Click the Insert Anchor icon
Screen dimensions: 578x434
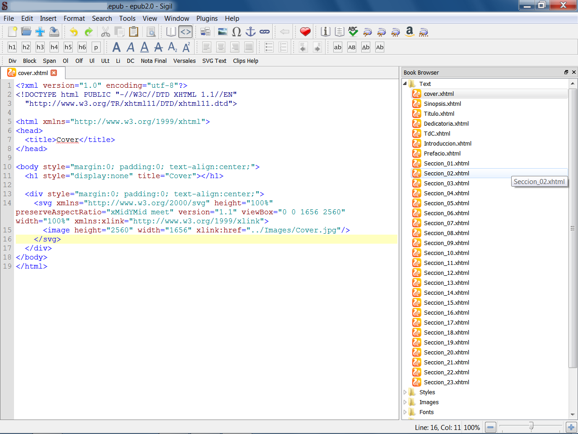click(251, 32)
